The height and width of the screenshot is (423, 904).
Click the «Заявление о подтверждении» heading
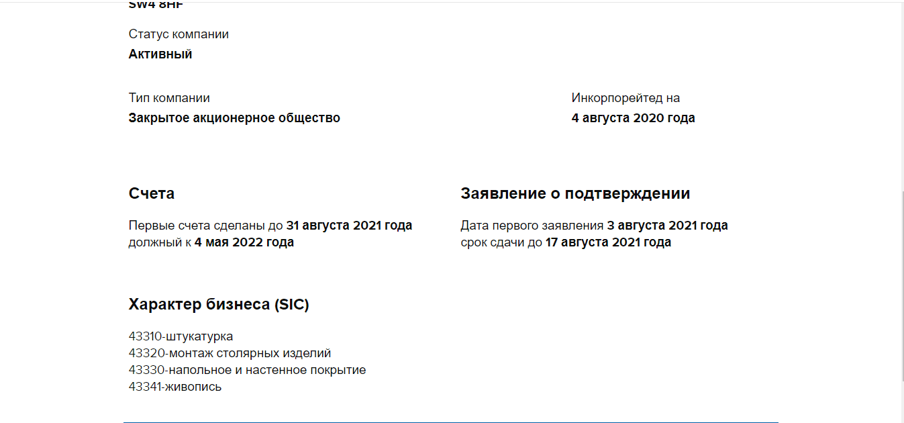tap(575, 194)
